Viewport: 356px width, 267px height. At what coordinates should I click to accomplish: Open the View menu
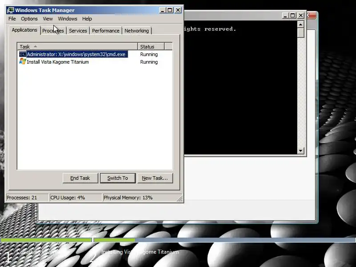[x=48, y=19]
